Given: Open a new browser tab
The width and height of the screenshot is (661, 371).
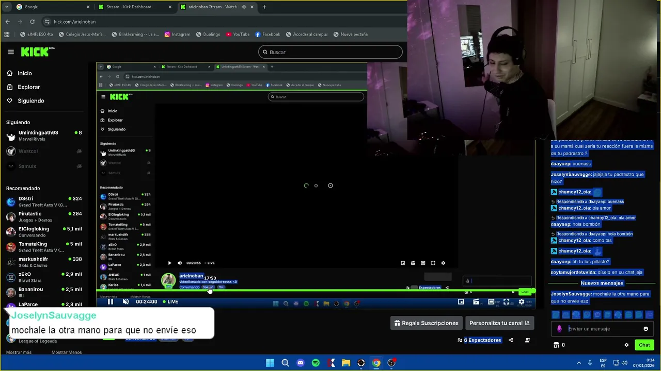Looking at the screenshot, I should (x=264, y=7).
